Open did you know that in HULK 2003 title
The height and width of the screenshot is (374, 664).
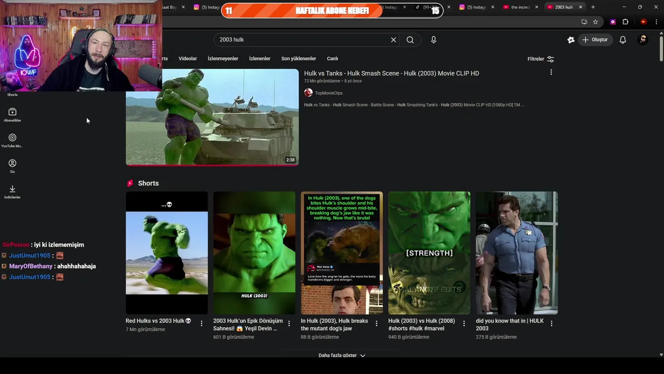click(509, 325)
